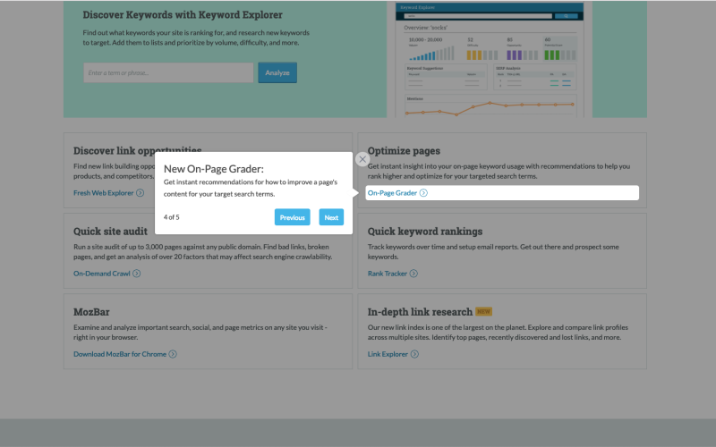Screen dimensions: 716x447
Task: Click the arrow icon beside Rank Tracker
Action: pyautogui.click(x=413, y=274)
